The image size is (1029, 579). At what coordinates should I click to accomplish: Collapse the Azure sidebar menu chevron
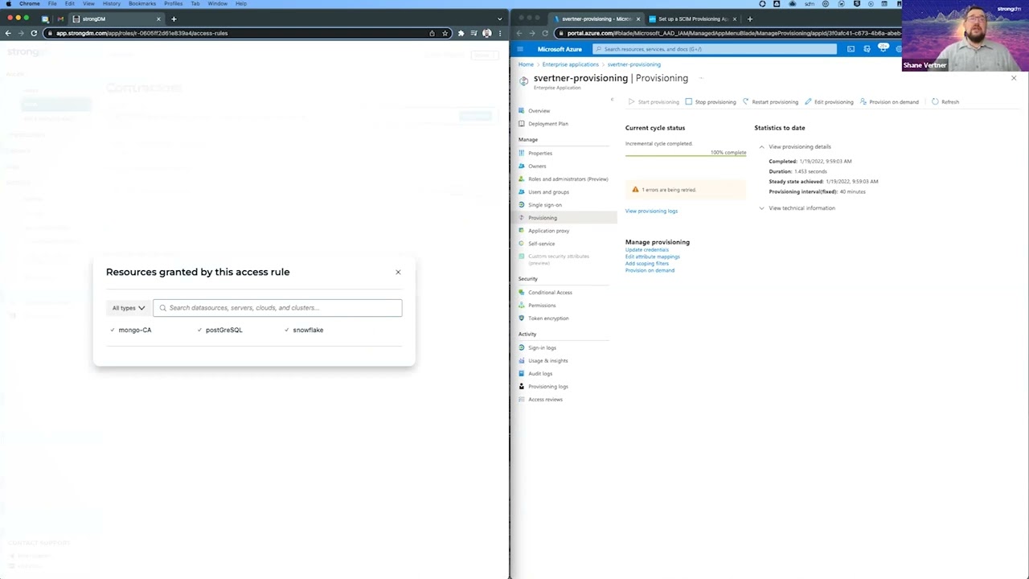[612, 100]
